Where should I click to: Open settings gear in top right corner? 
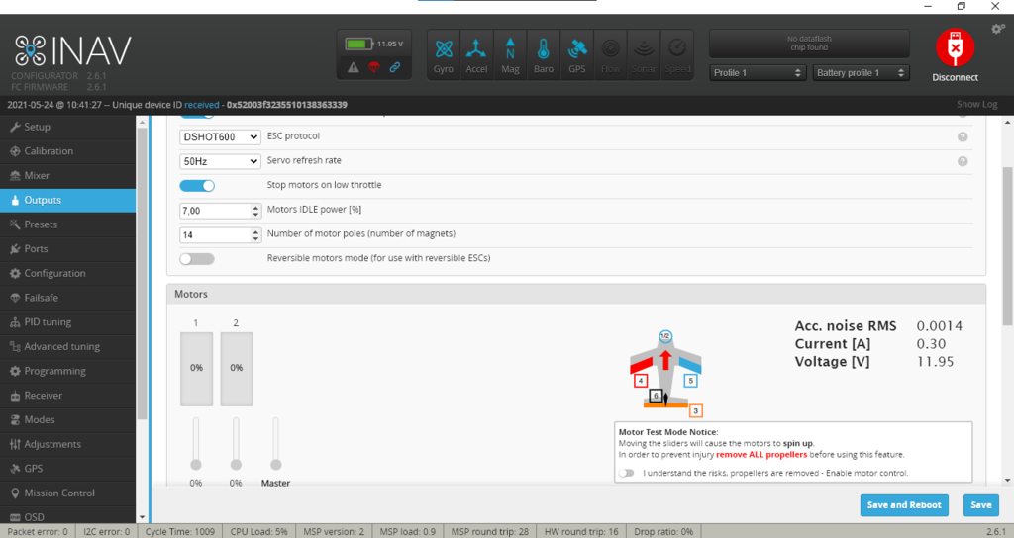click(997, 29)
